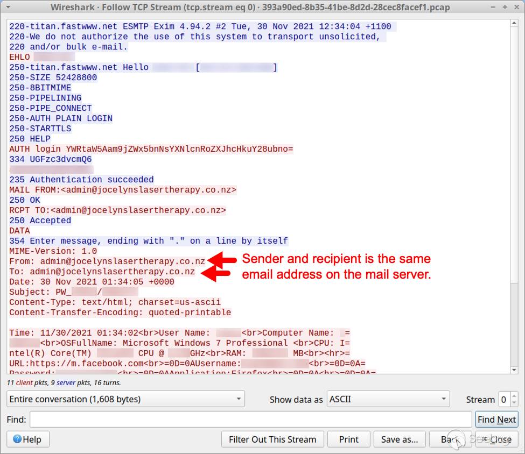Maximize the Follow TCP Stream window
Screen dimensions: 525x454
coord(505,7)
